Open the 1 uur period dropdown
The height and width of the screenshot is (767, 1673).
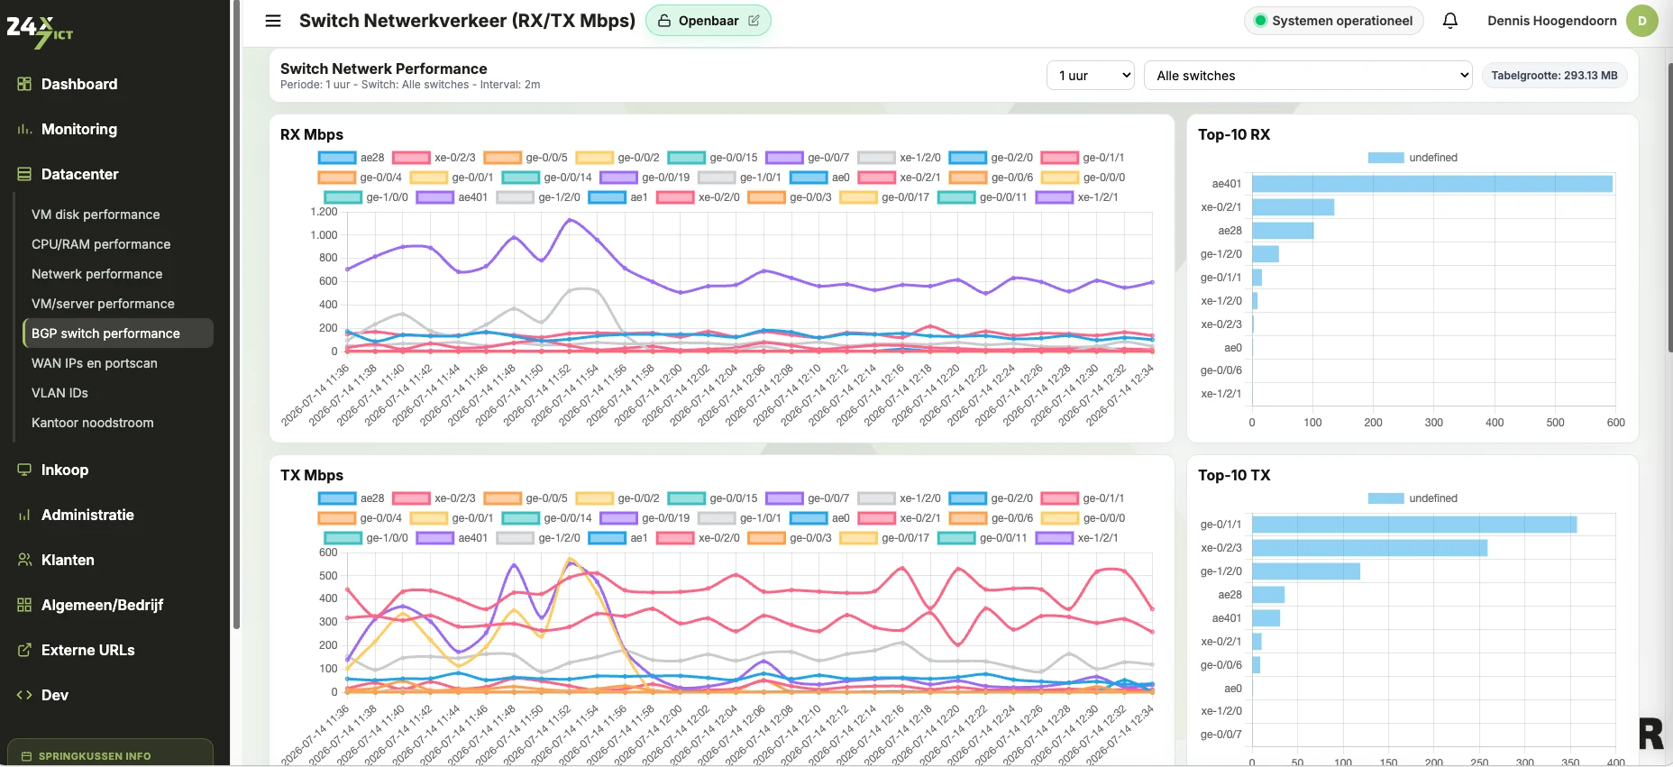tap(1091, 76)
